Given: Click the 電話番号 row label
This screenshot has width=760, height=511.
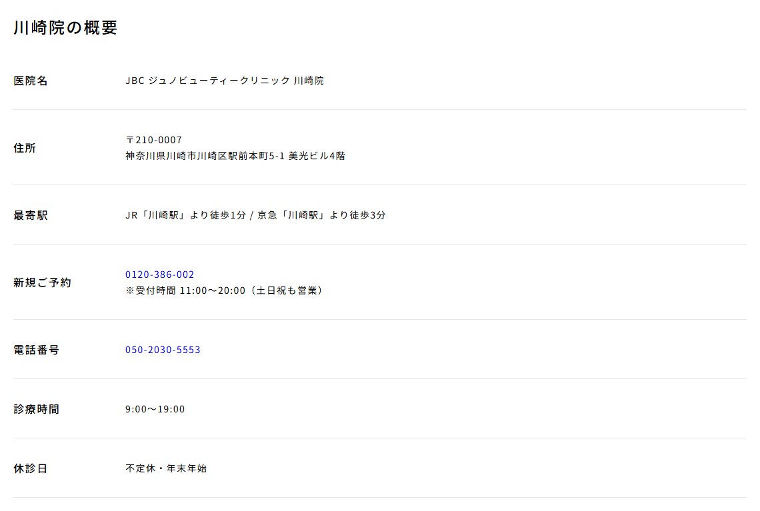Looking at the screenshot, I should coord(37,350).
